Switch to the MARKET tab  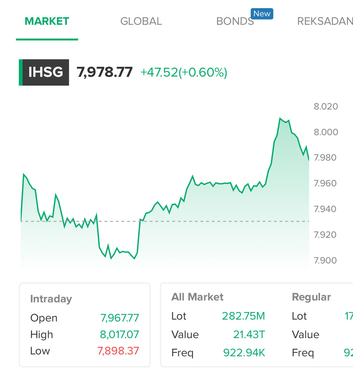[x=47, y=21]
